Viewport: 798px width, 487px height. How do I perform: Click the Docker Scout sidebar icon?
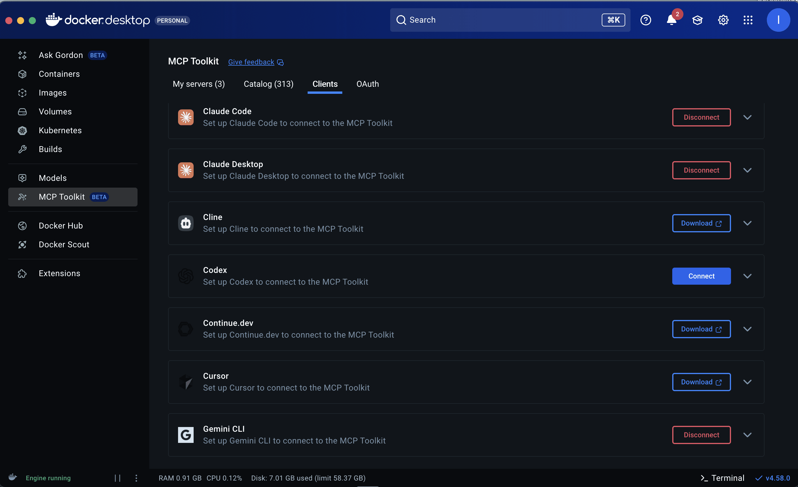point(22,244)
